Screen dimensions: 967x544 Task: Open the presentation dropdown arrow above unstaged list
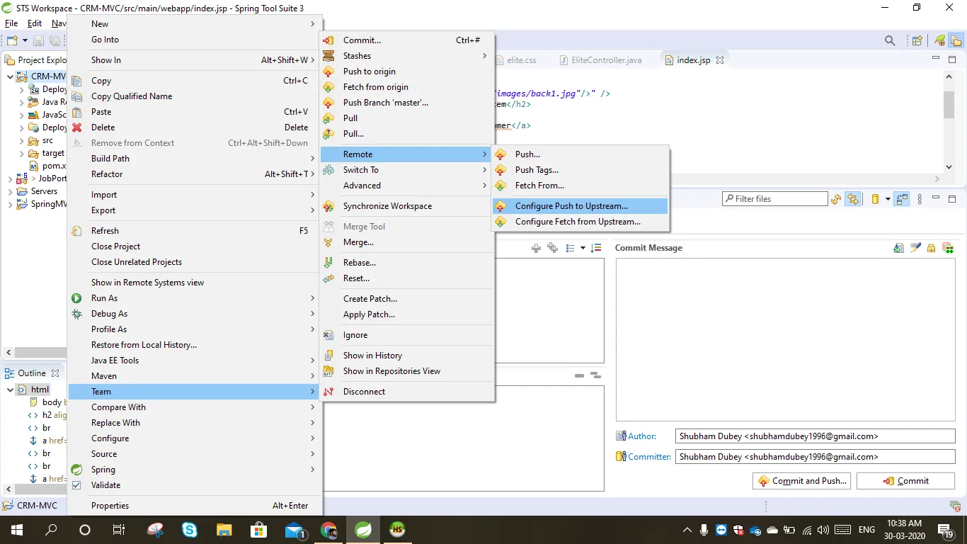click(583, 248)
